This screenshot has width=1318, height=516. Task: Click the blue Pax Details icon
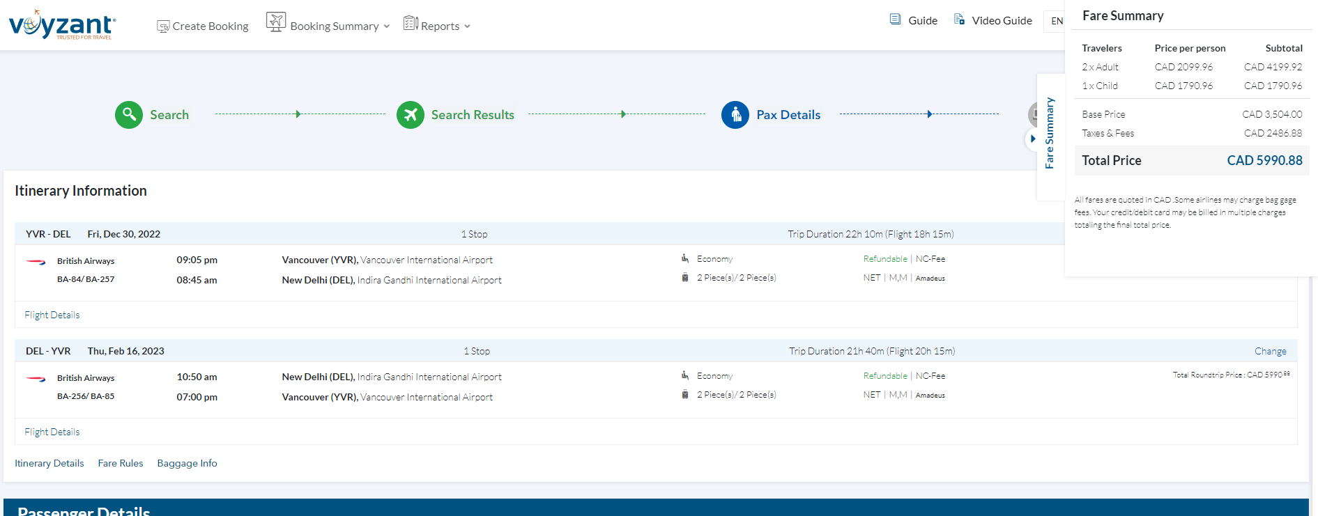[x=735, y=115]
